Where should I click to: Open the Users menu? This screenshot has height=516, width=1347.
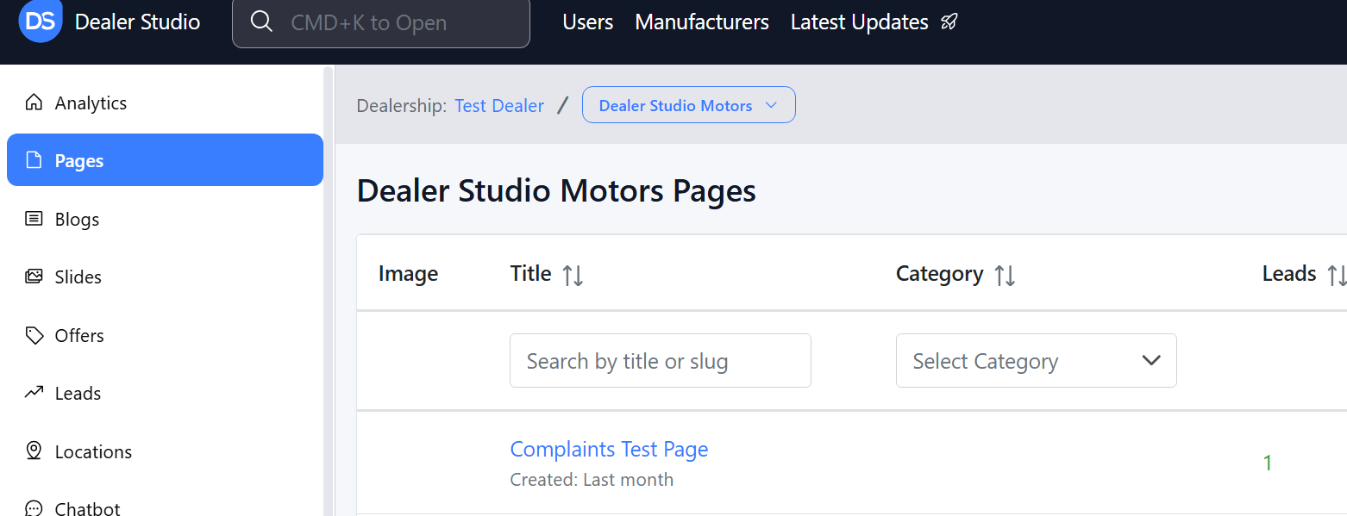pos(587,22)
